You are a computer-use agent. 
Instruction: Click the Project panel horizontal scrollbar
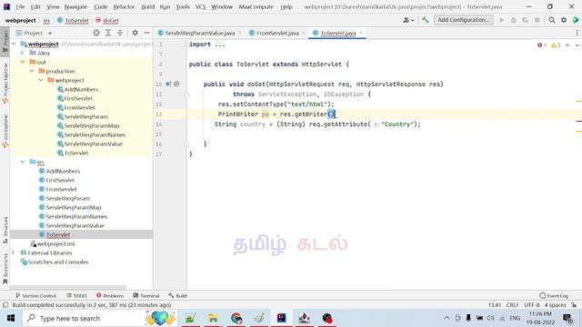click(x=68, y=287)
